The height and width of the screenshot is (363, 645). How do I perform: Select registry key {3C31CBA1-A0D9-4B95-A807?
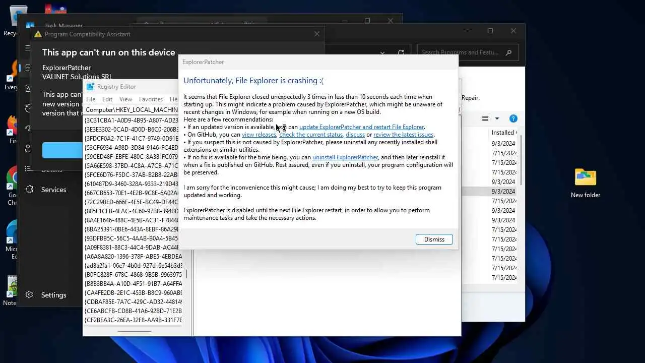(132, 120)
